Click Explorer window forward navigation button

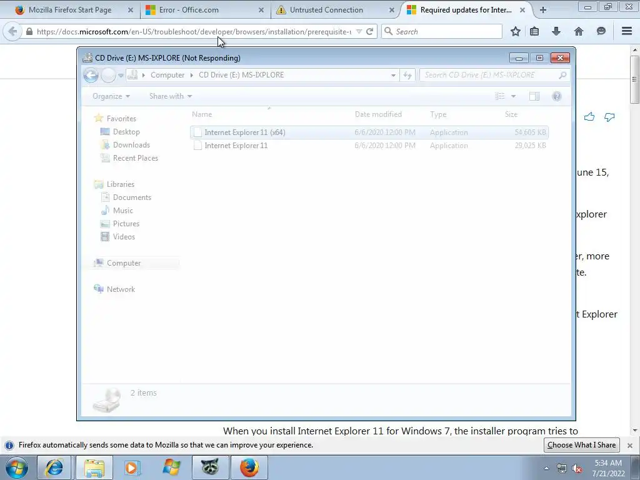coord(108,75)
